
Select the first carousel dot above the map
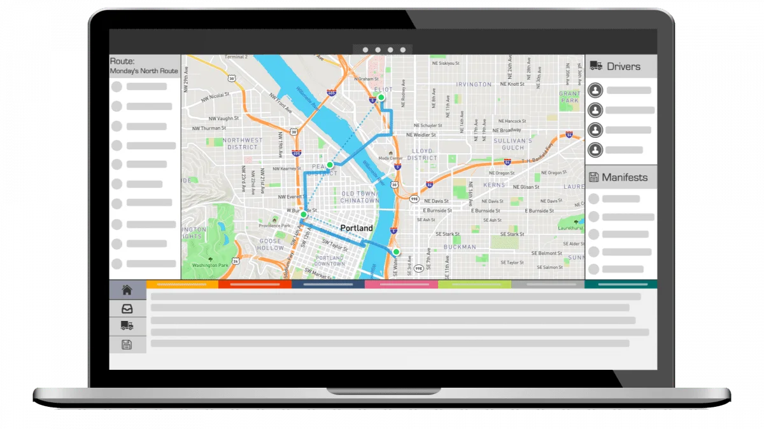(x=365, y=50)
